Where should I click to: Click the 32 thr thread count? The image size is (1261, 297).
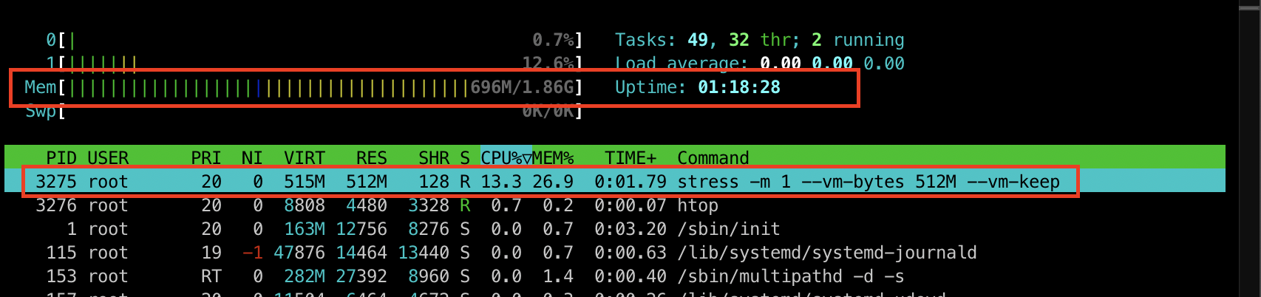pos(760,40)
